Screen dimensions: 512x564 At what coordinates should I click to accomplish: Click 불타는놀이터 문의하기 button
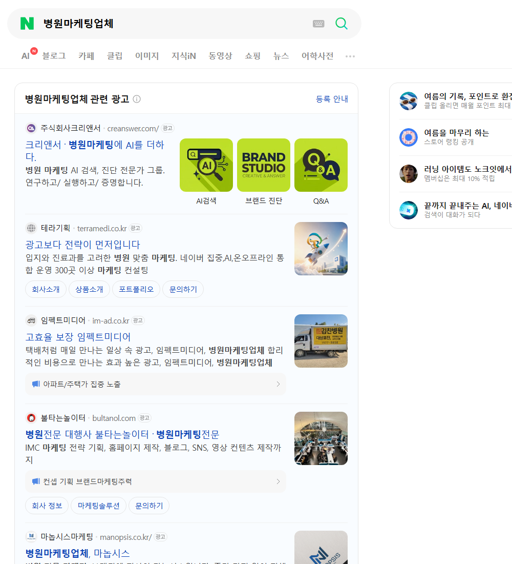(x=149, y=506)
